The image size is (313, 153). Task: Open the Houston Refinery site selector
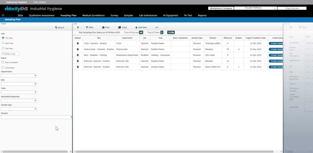256,8
